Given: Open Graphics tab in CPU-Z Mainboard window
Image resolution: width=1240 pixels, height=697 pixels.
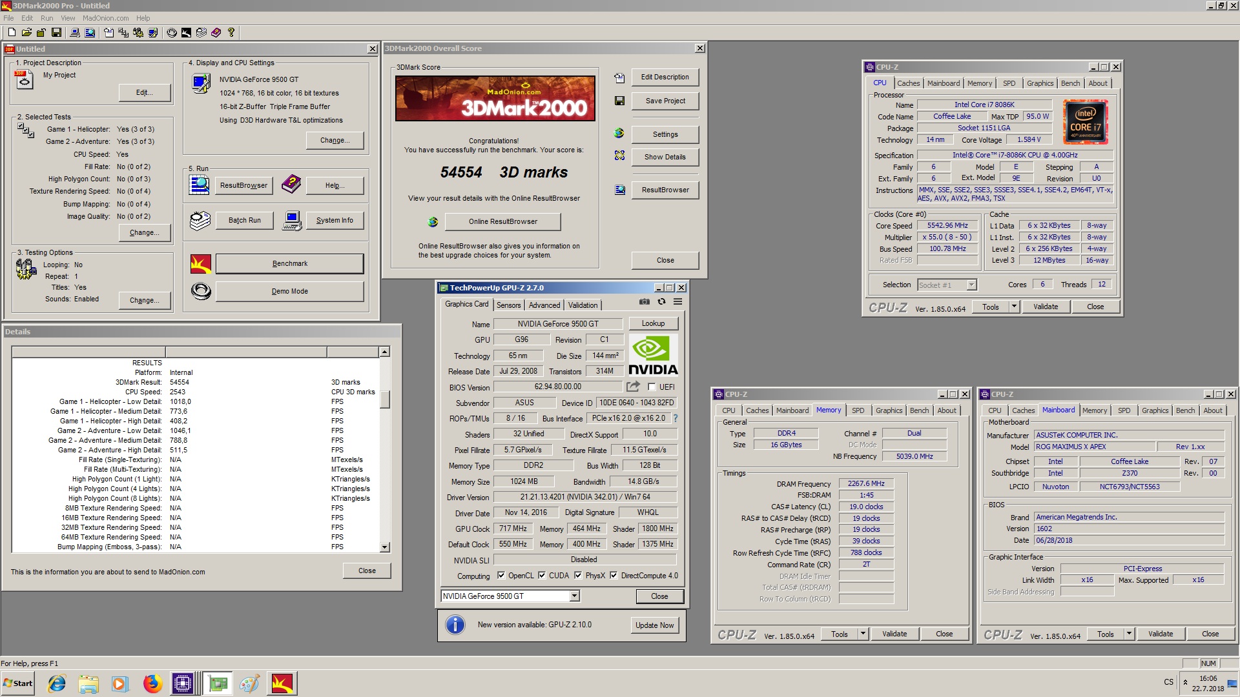Looking at the screenshot, I should (1155, 410).
